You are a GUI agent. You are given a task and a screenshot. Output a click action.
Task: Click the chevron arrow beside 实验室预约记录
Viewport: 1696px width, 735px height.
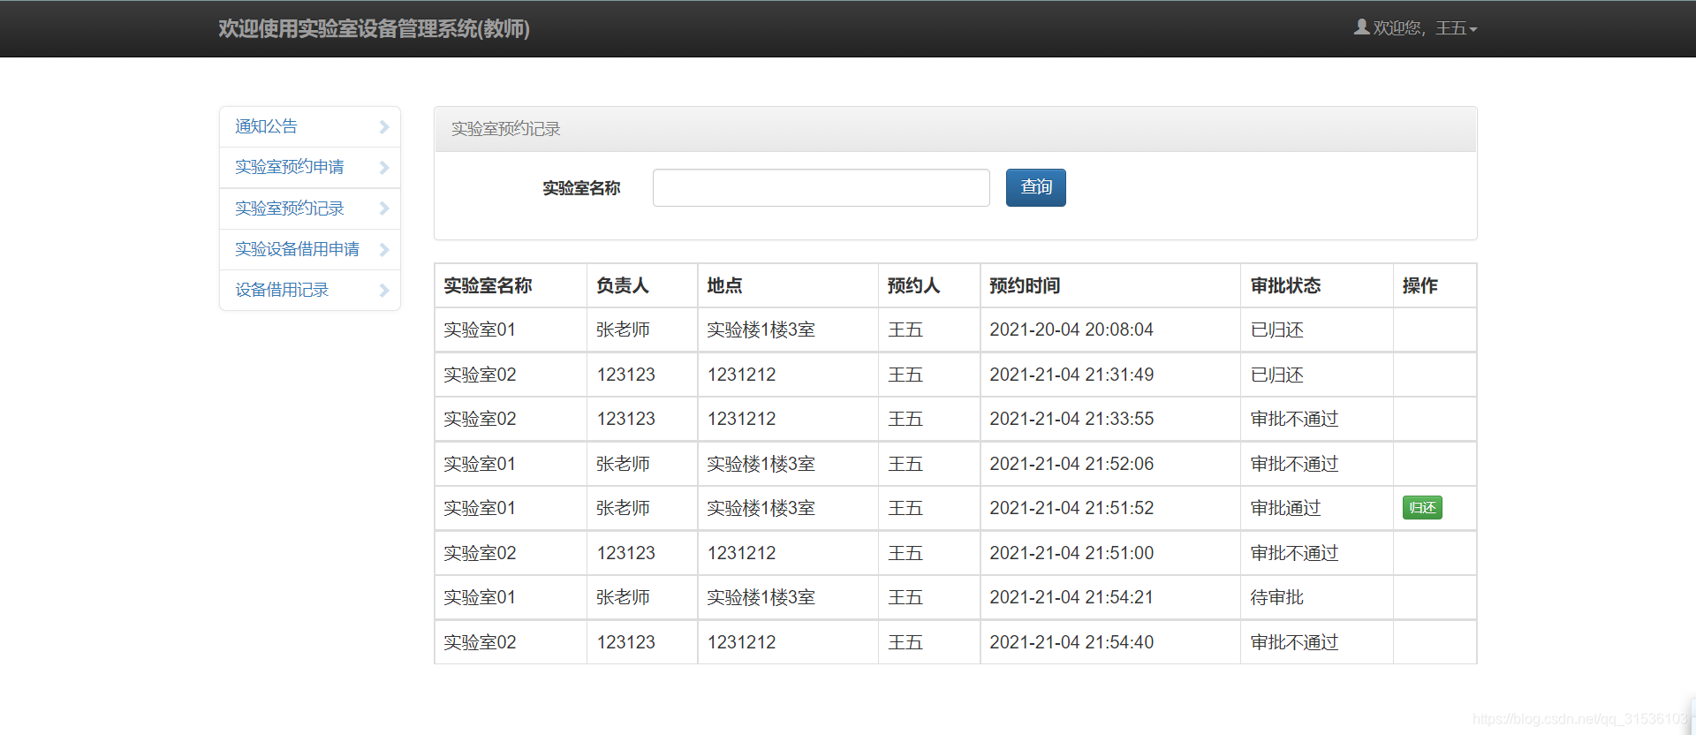[x=384, y=208]
